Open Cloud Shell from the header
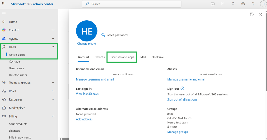Screen dimensions: 267x140 pyautogui.click(x=213, y=4)
